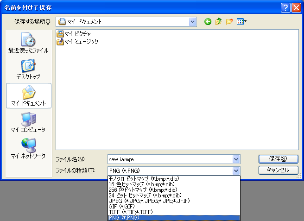Close the save dialog window
Image resolution: width=304 pixels, height=221 pixels.
coord(296,8)
